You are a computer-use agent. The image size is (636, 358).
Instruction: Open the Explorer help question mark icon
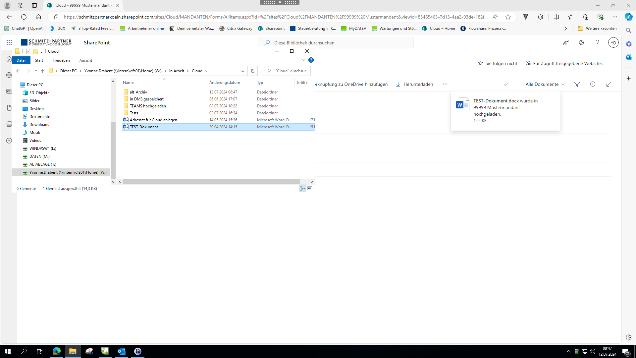[311, 60]
